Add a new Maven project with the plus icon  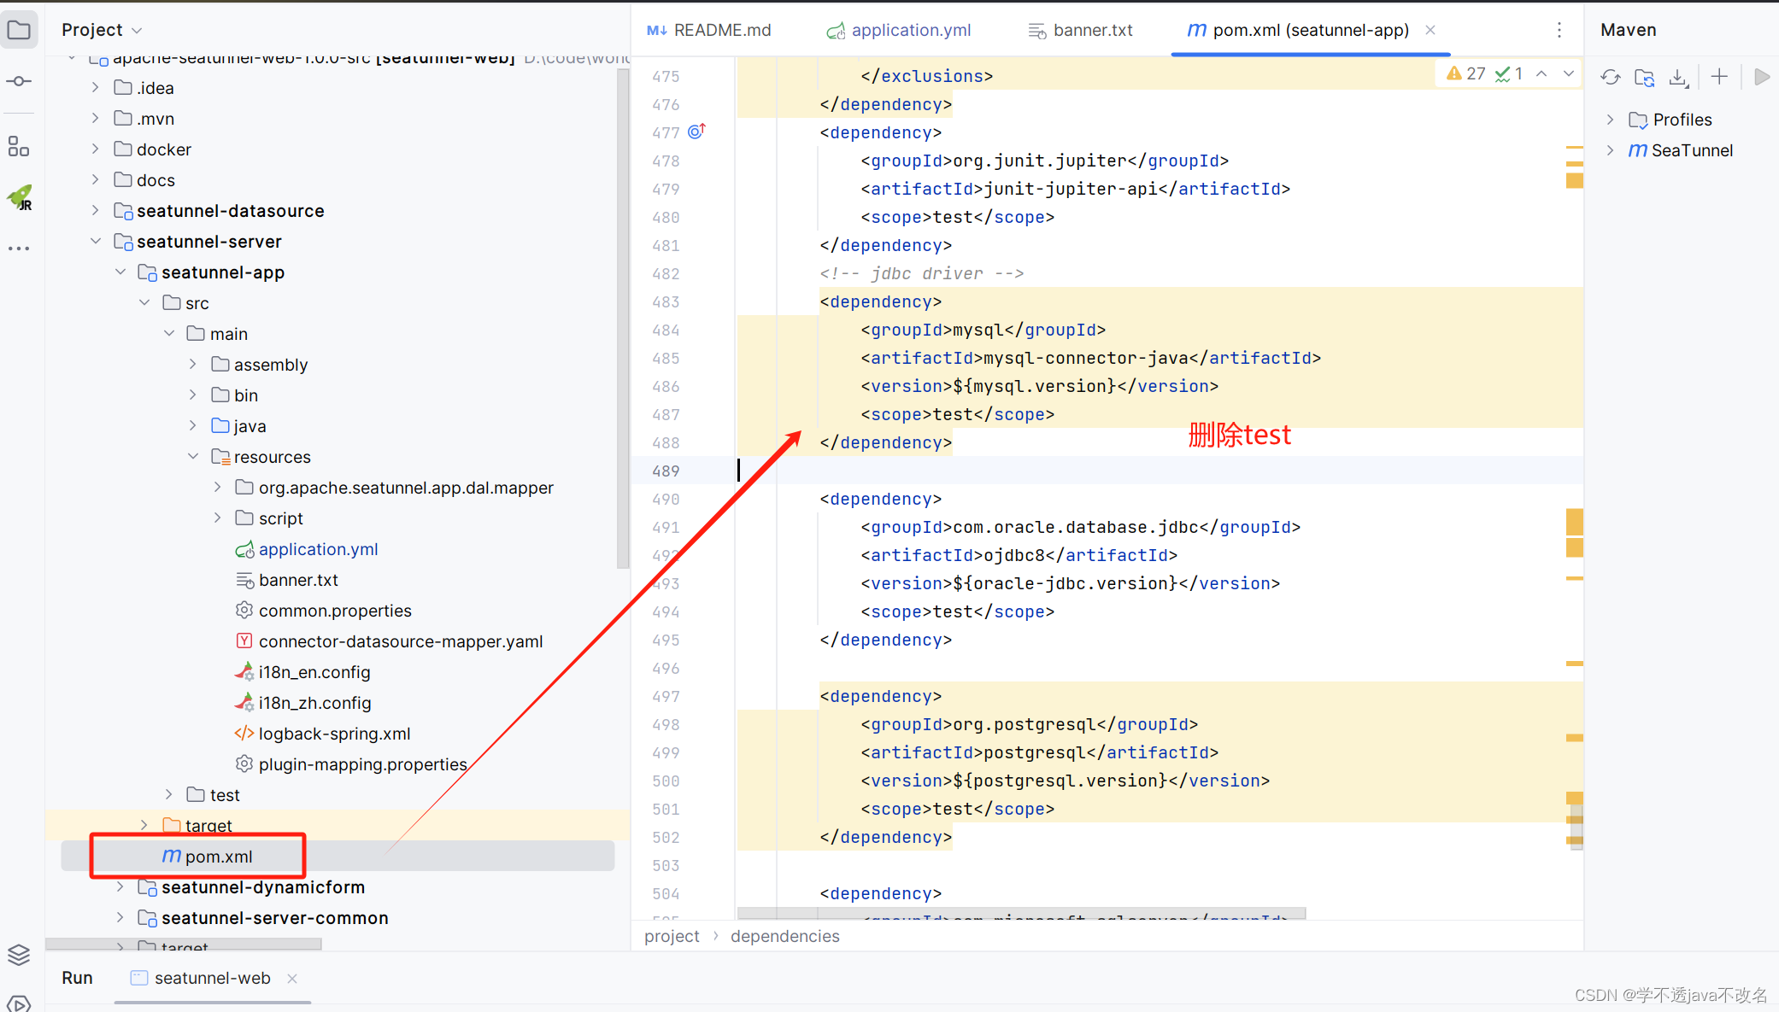pyautogui.click(x=1719, y=77)
